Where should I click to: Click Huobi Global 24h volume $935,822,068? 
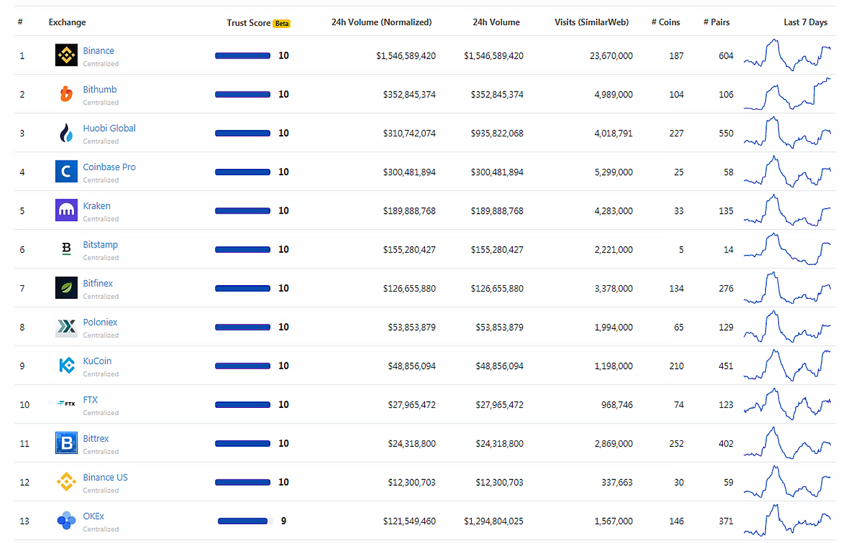[497, 133]
